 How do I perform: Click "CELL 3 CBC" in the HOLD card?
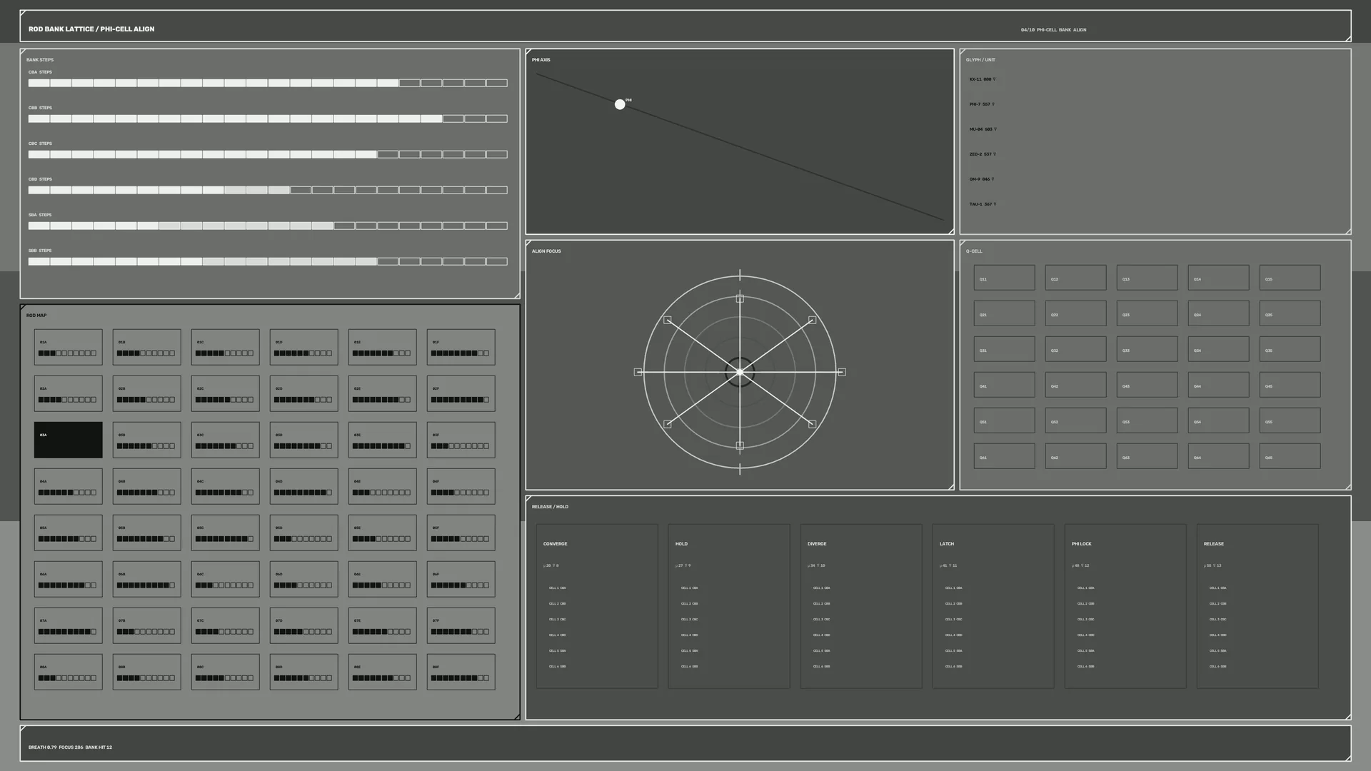[690, 620]
